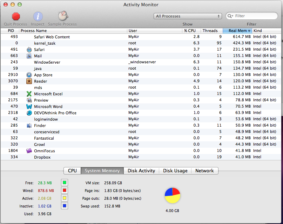Click the 614.7 MB memory value
This screenshot has height=224, width=283.
pyautogui.click(x=242, y=37)
